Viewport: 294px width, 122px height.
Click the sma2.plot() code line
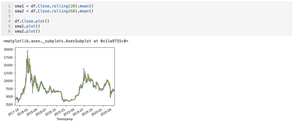click(27, 31)
